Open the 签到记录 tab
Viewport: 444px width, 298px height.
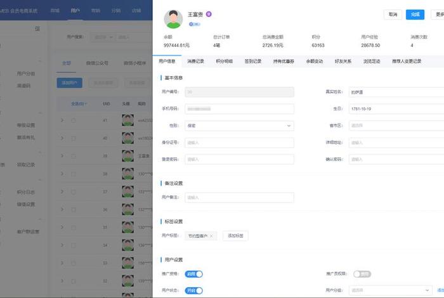click(x=253, y=61)
